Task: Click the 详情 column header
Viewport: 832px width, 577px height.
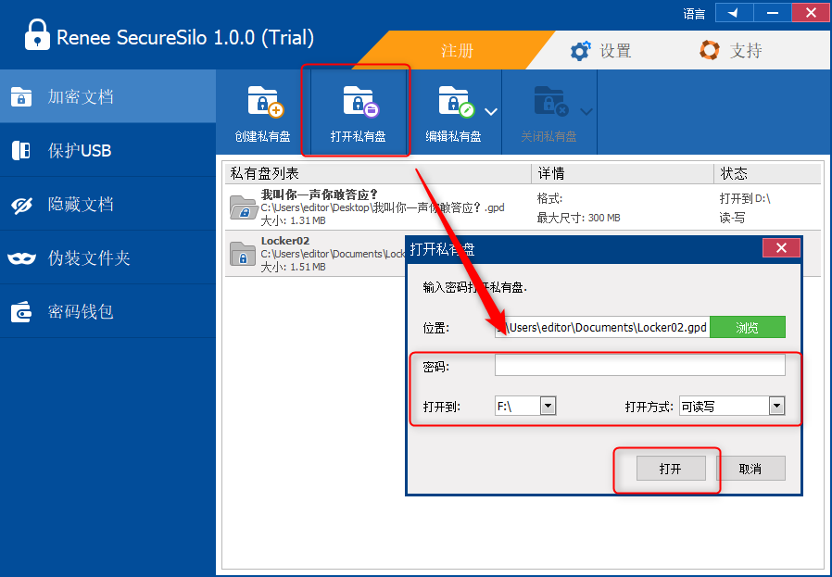Action: pos(623,173)
